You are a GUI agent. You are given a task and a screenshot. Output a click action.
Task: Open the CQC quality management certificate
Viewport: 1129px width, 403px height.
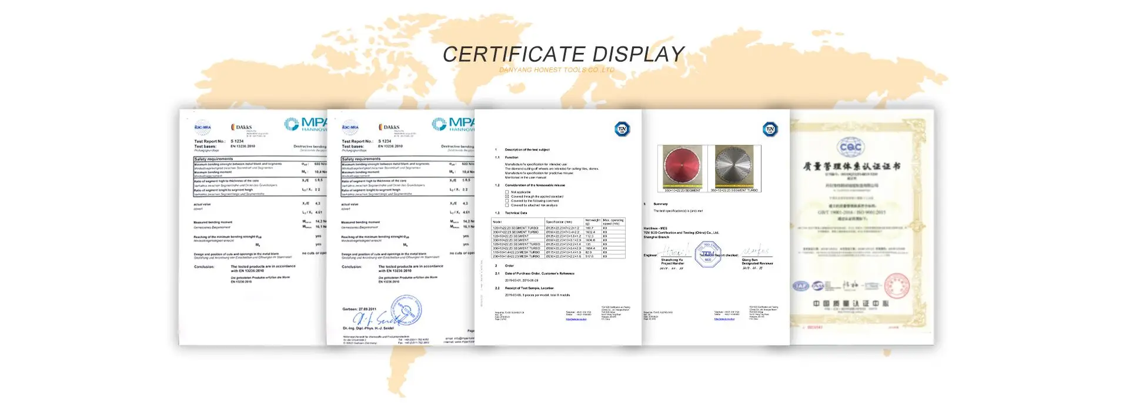(861, 227)
